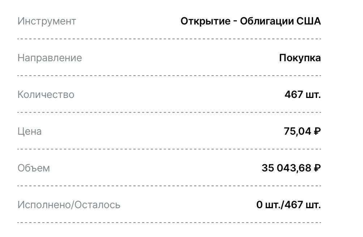The width and height of the screenshot is (363, 237).
Task: Click the Исполнено/Осталось label
Action: point(69,205)
